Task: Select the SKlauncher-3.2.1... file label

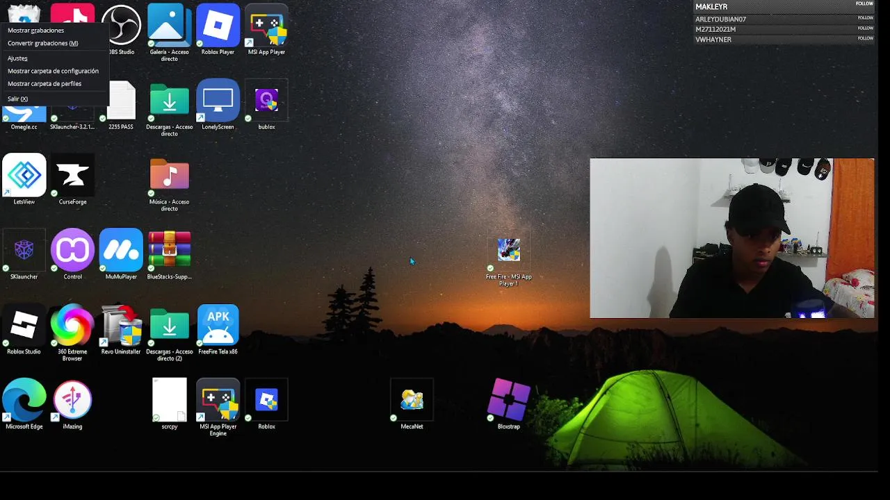Action: [72, 127]
